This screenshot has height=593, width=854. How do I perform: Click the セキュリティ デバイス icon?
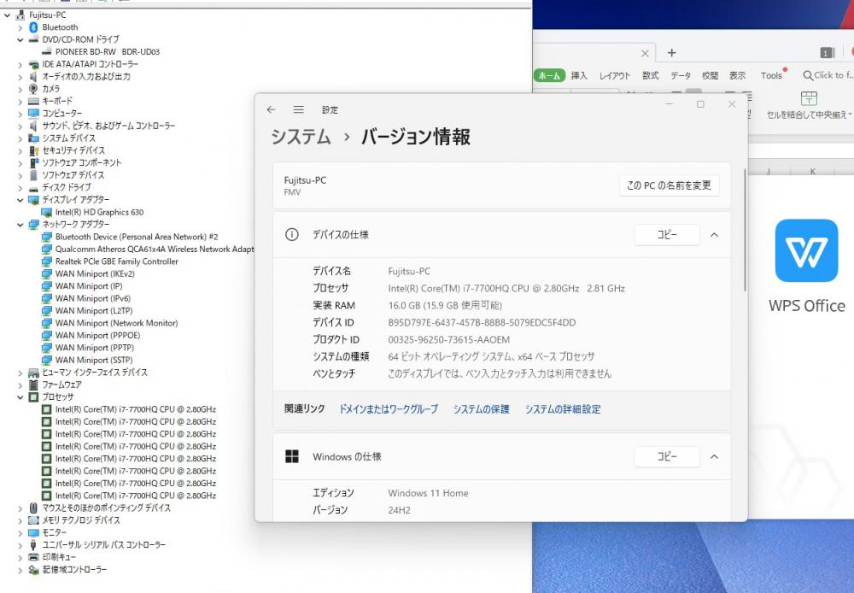[33, 150]
